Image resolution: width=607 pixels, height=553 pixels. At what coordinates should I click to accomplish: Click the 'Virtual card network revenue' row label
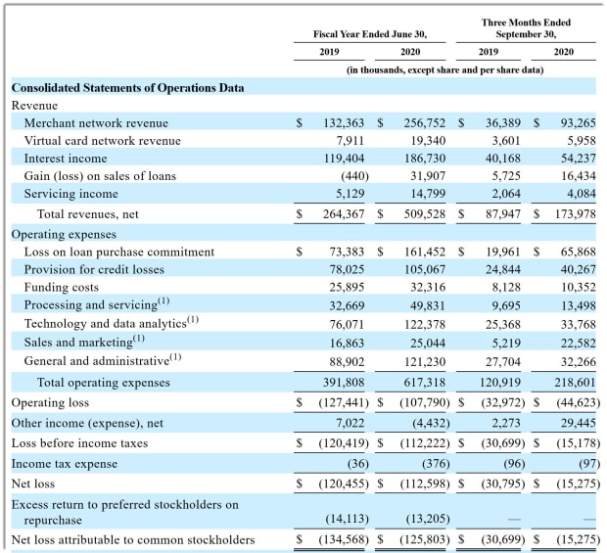coord(102,141)
